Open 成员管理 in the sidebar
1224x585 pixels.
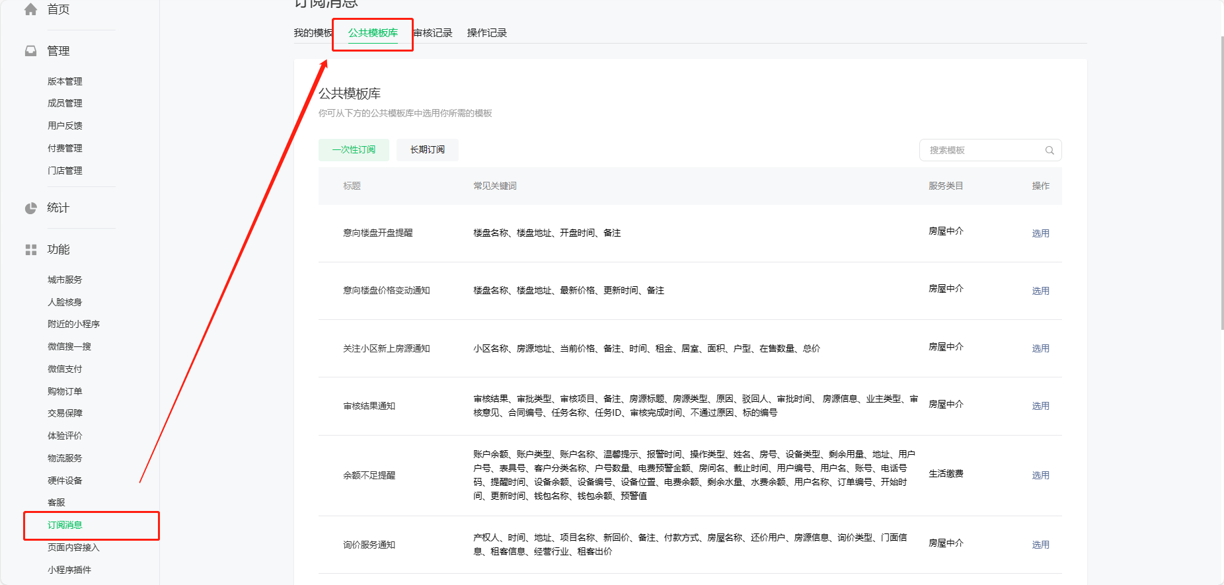point(65,103)
